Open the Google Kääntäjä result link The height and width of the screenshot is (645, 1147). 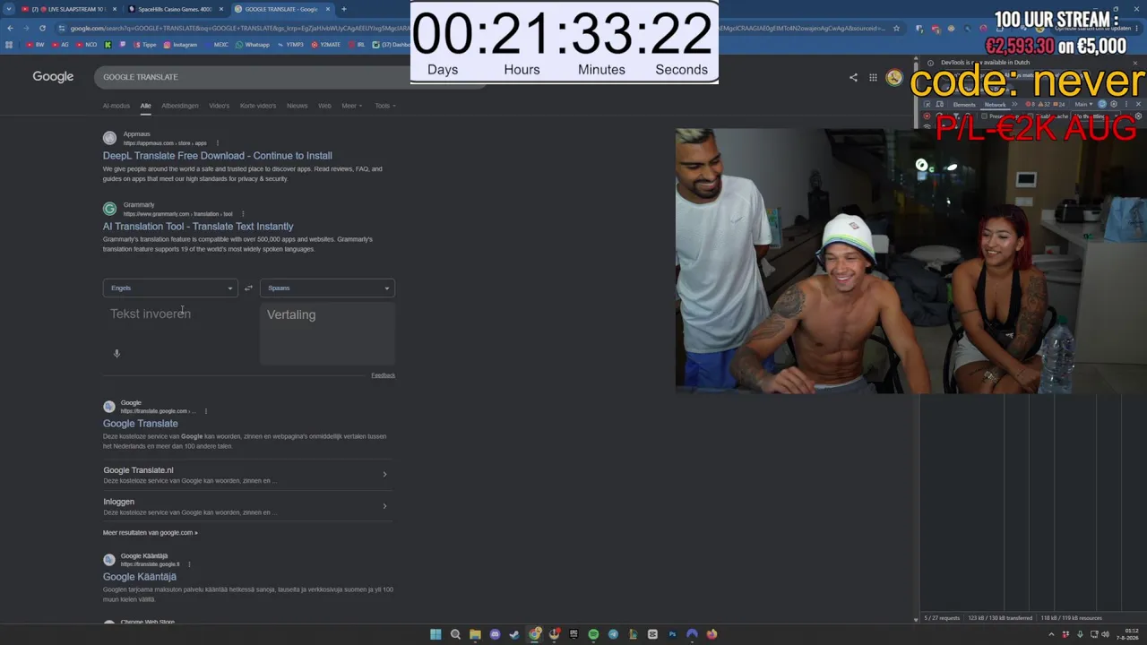click(140, 577)
